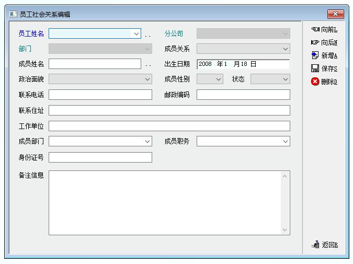Expand the 成员关系 dropdown

pos(285,49)
